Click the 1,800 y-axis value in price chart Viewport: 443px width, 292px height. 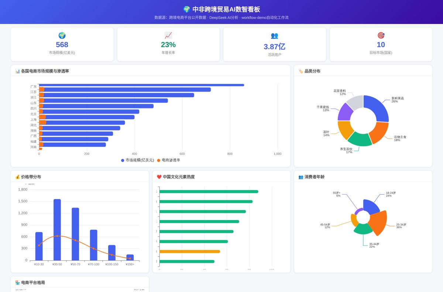coord(23,189)
